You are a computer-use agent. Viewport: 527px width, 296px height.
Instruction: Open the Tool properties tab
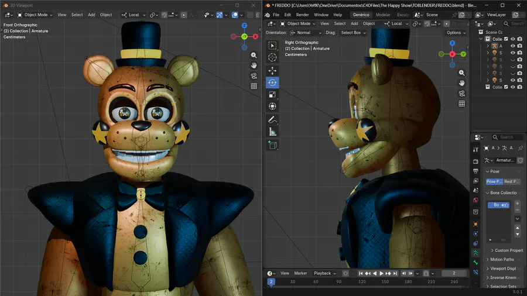tap(475, 149)
